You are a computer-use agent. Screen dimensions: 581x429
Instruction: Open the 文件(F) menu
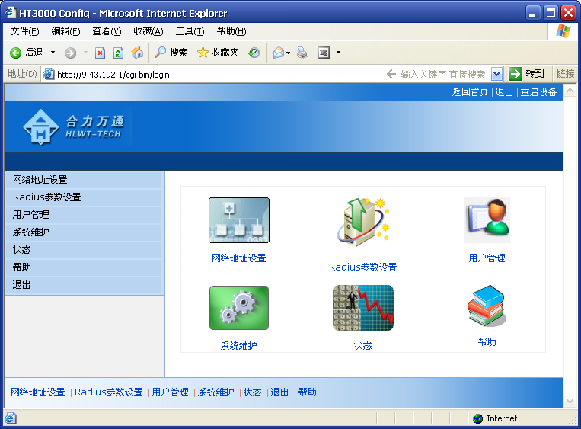24,31
